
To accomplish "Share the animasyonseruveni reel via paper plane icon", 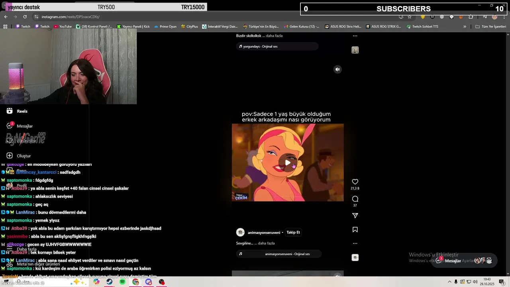I will 355,216.
